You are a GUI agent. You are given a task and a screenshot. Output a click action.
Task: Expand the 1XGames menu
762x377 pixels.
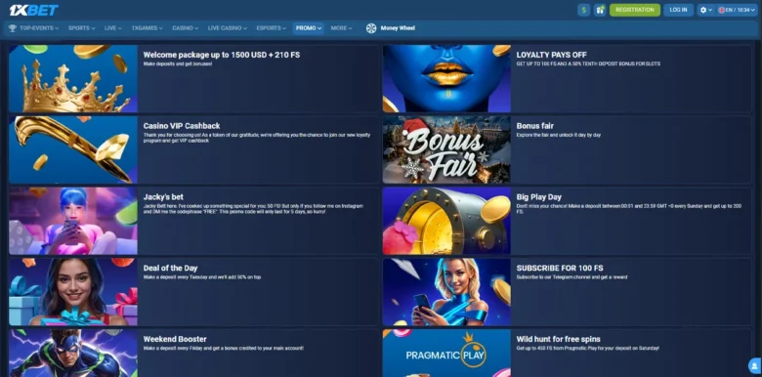tap(147, 28)
